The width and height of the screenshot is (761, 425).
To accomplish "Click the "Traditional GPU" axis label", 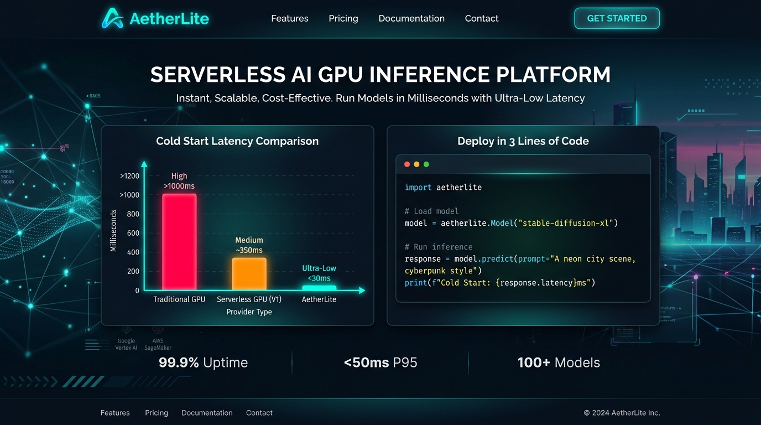I will [179, 299].
